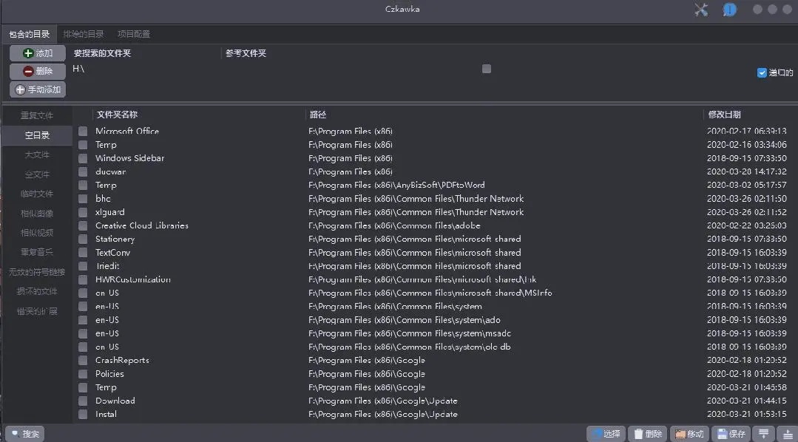The width and height of the screenshot is (798, 442).
Task: Tick the reference folder checkbox for H:\
Action: click(x=486, y=69)
